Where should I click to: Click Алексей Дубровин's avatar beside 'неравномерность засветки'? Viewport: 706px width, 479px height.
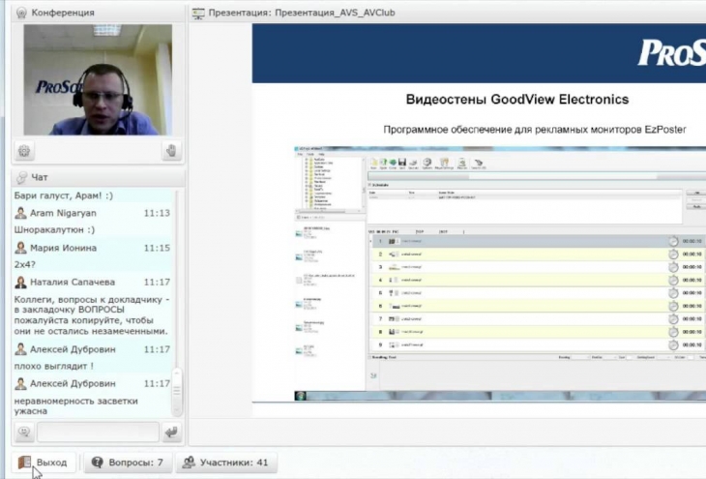click(20, 383)
